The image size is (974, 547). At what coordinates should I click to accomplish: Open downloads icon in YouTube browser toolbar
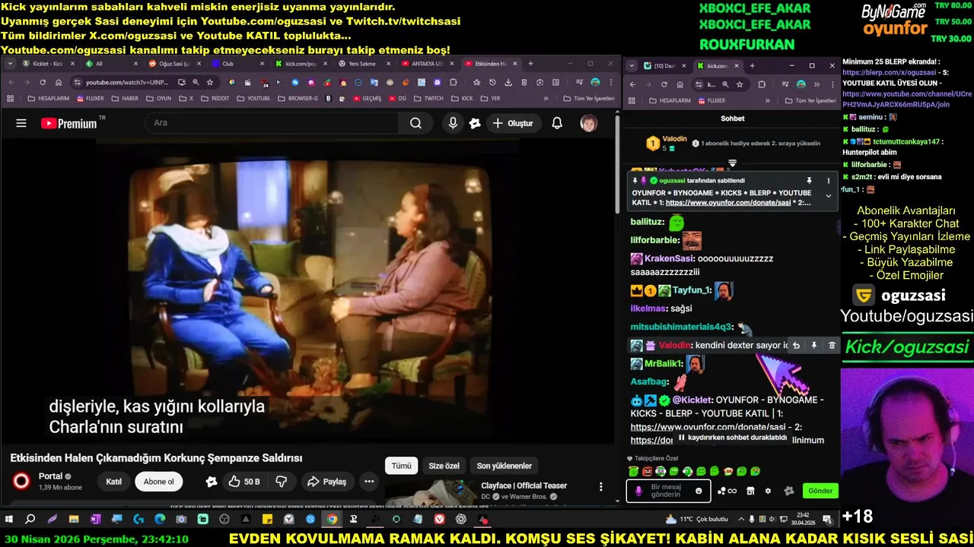pyautogui.click(x=508, y=82)
